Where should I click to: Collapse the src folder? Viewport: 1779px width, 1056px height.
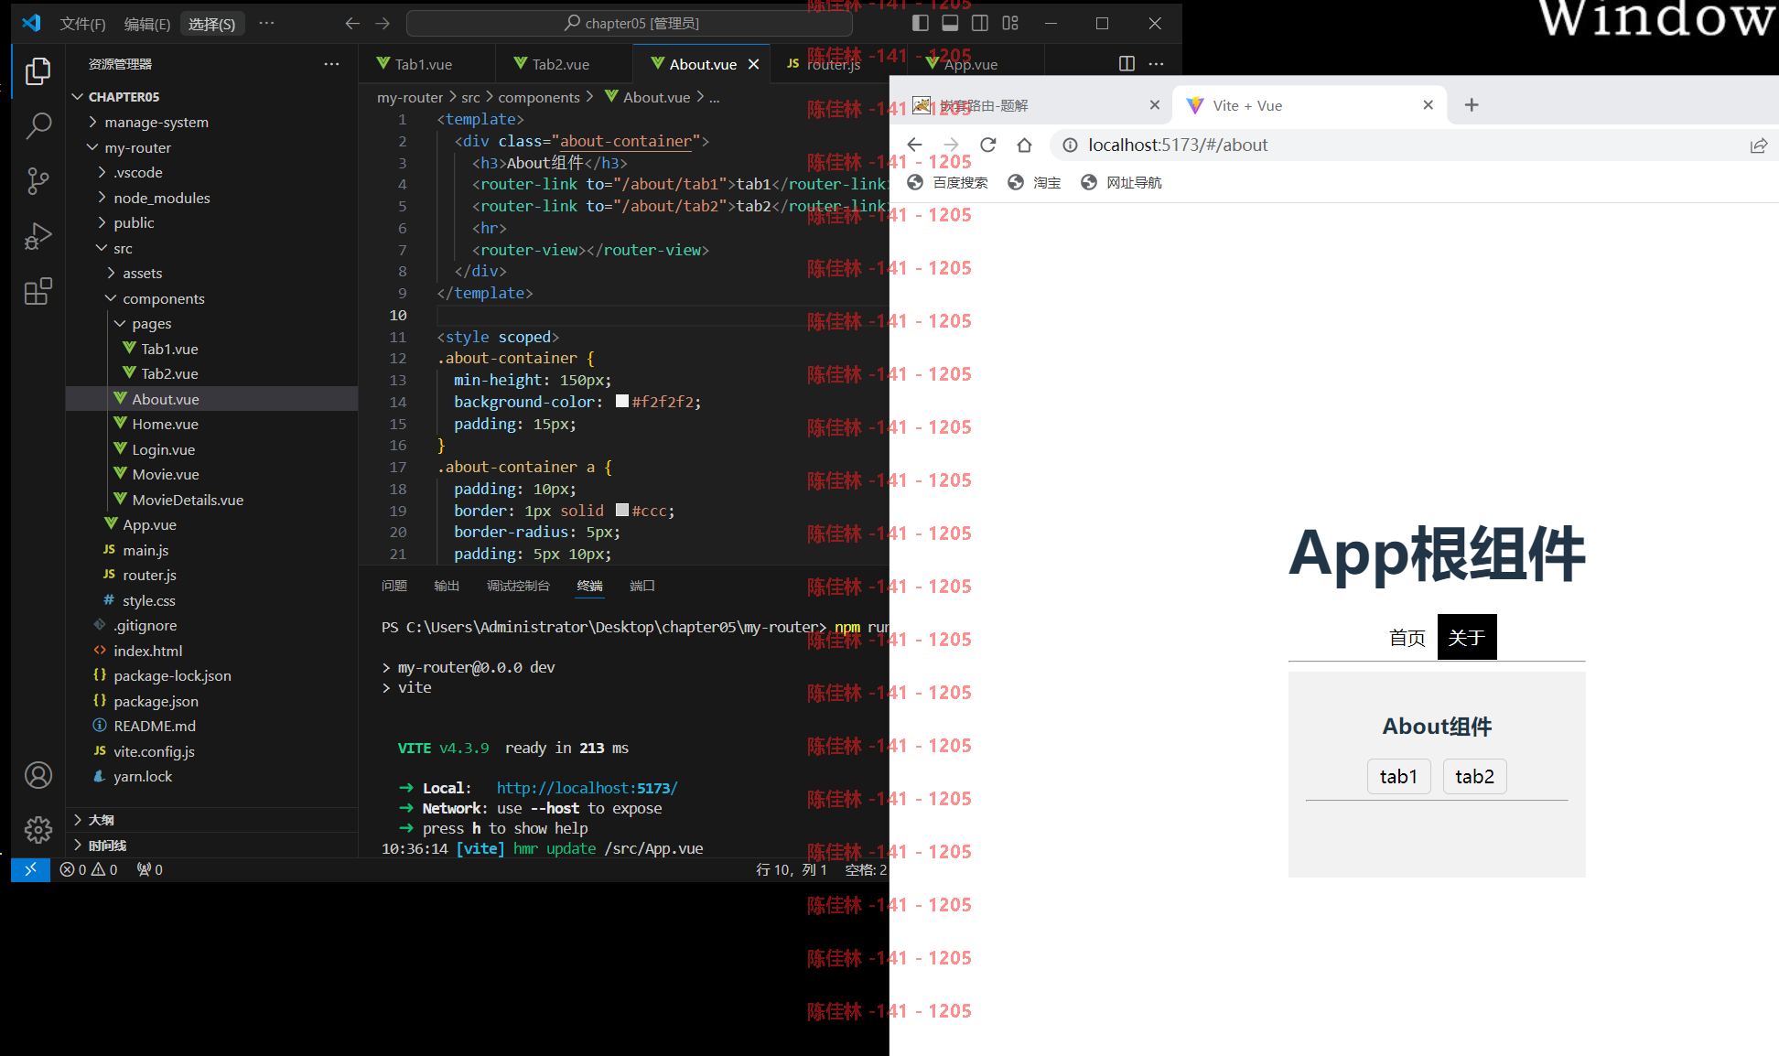pyautogui.click(x=102, y=248)
